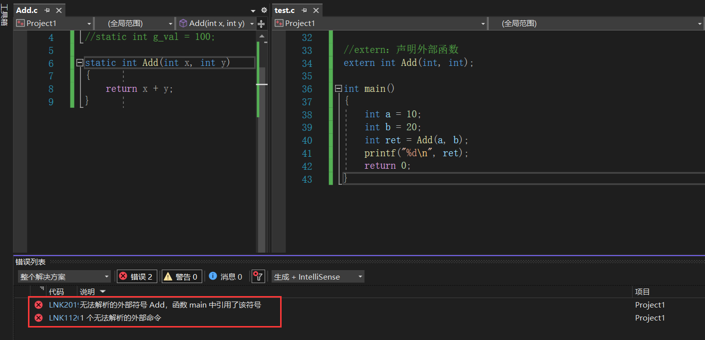Click the int ret = Add(a, b); line
Viewport: 705px width, 340px height.
click(x=416, y=140)
